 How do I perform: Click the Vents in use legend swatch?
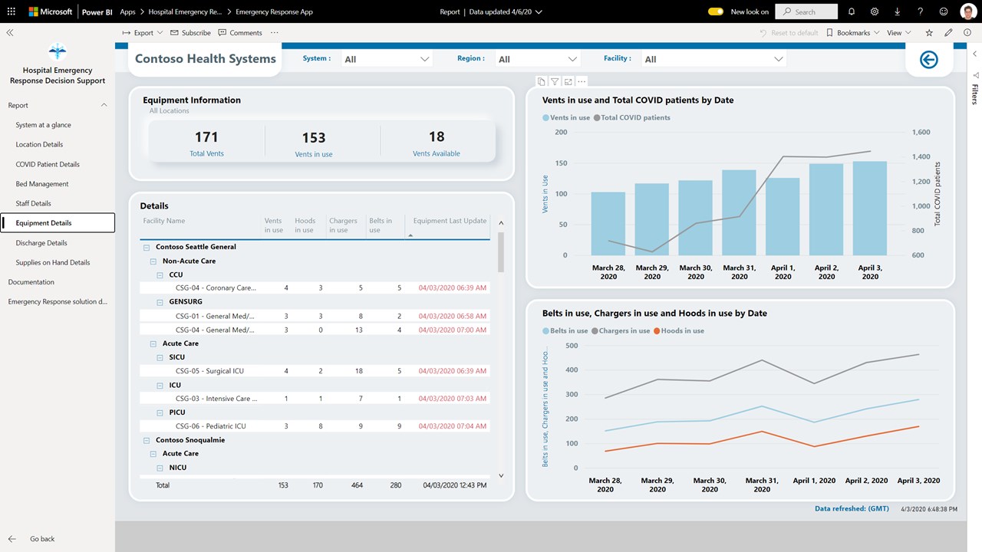click(x=545, y=118)
